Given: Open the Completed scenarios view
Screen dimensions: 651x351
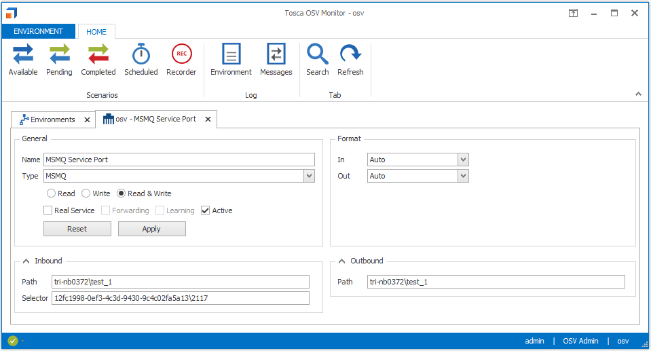Looking at the screenshot, I should click(x=98, y=60).
